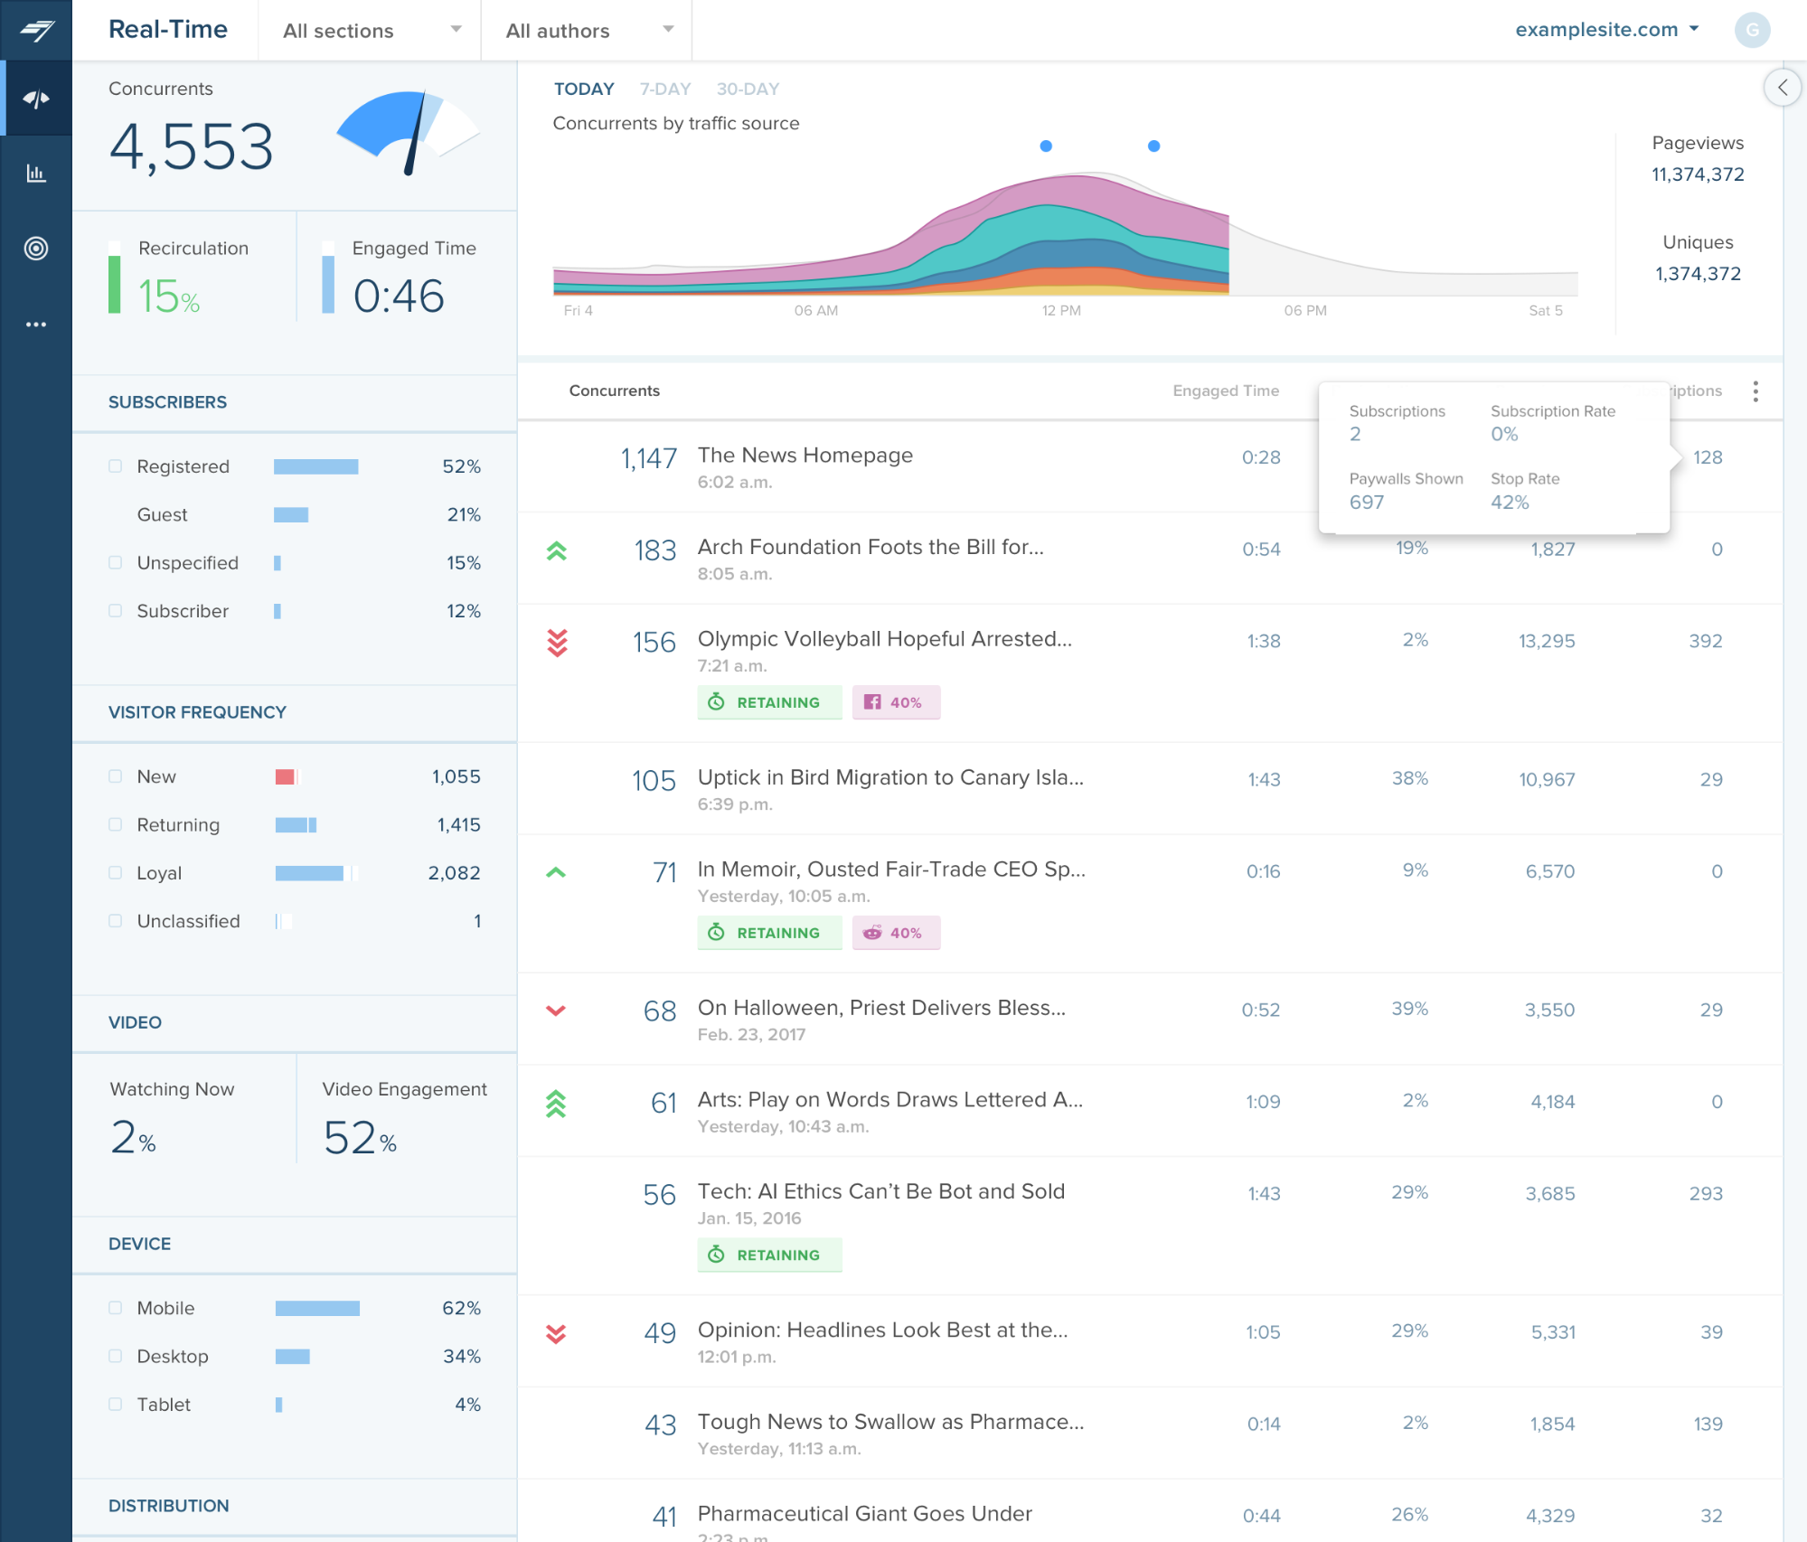Screen dimensions: 1807x1542
Task: Click the target/goals icon in the sidebar
Action: coord(36,247)
